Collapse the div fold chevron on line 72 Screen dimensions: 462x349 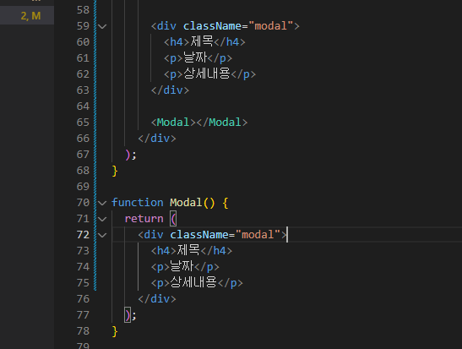102,235
